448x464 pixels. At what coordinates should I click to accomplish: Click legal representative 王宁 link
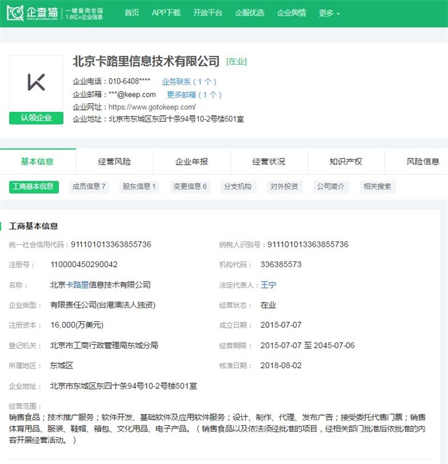pos(268,285)
